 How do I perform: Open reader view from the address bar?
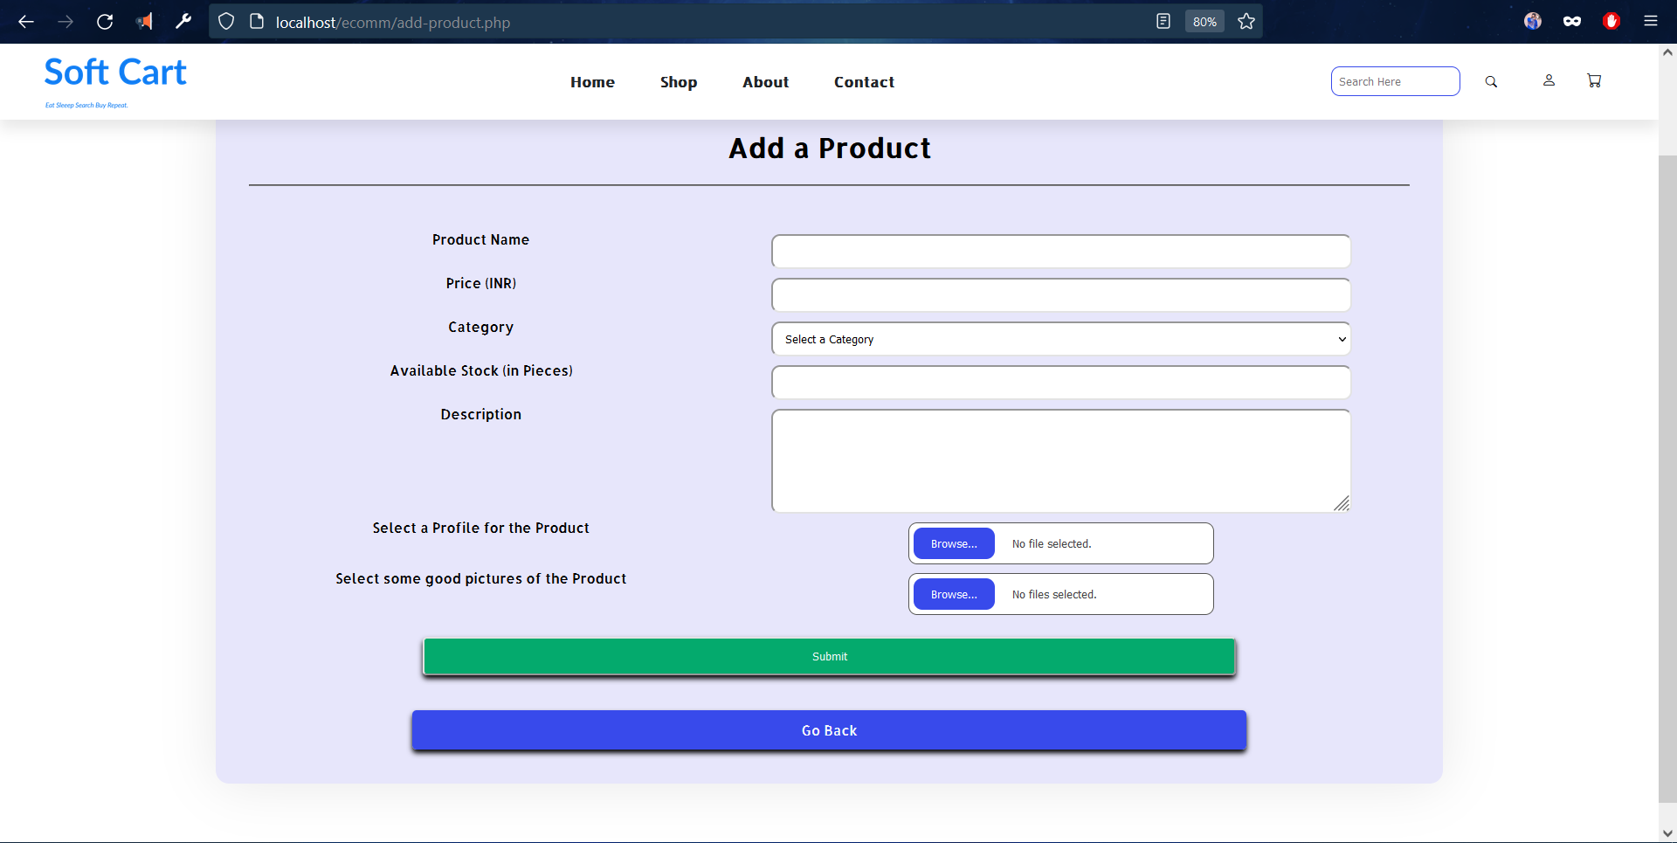pyautogui.click(x=1163, y=21)
